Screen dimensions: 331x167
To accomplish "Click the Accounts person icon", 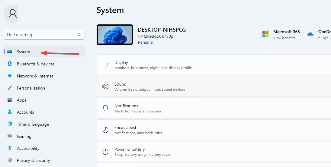I will [10, 112].
